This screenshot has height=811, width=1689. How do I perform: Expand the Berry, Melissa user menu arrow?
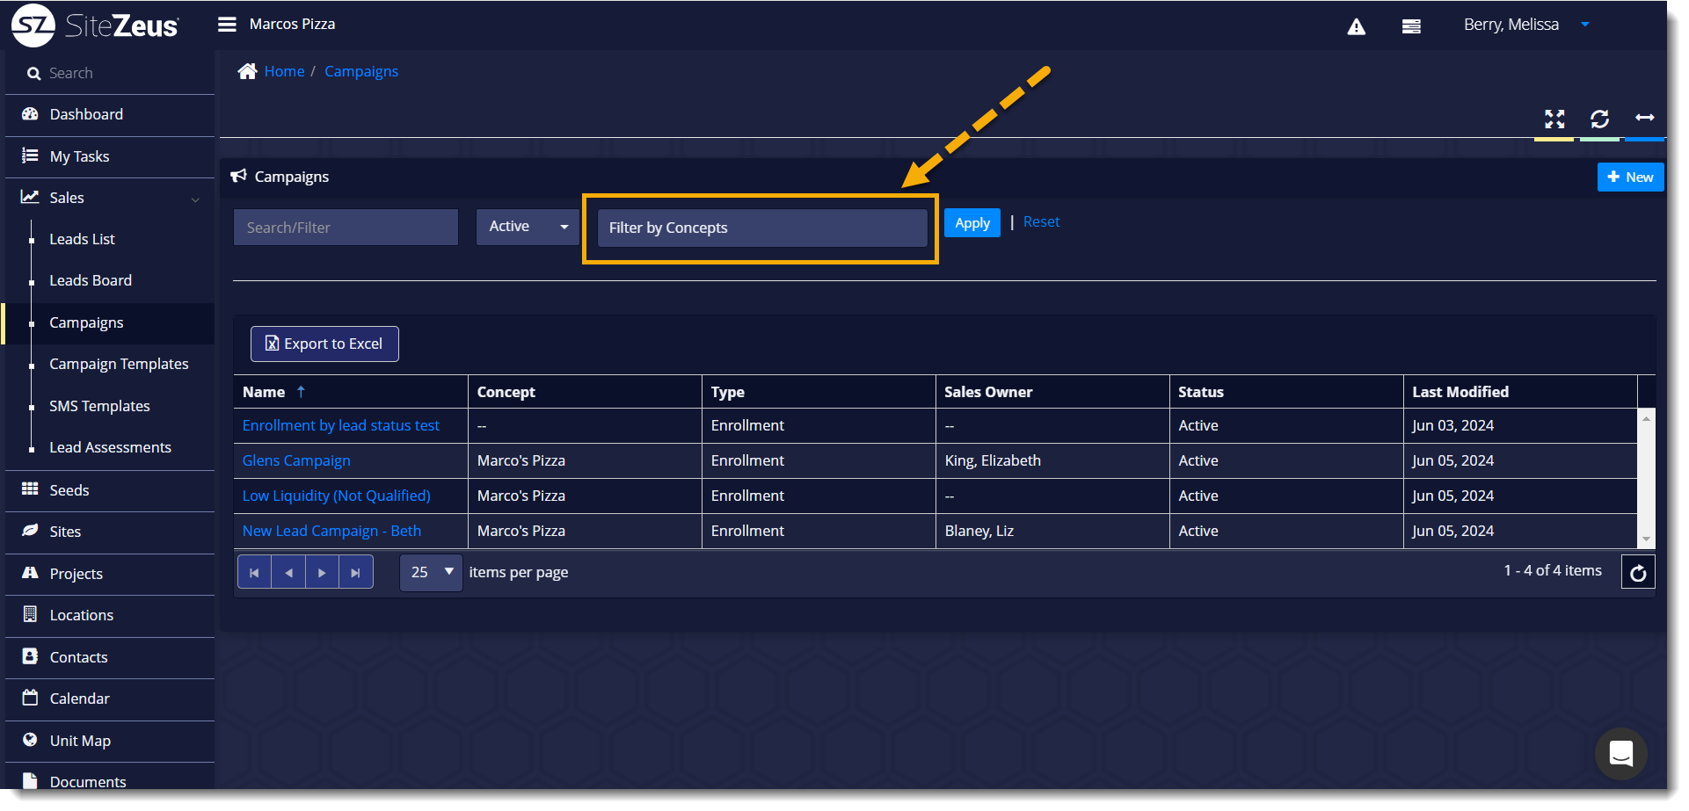pyautogui.click(x=1585, y=25)
